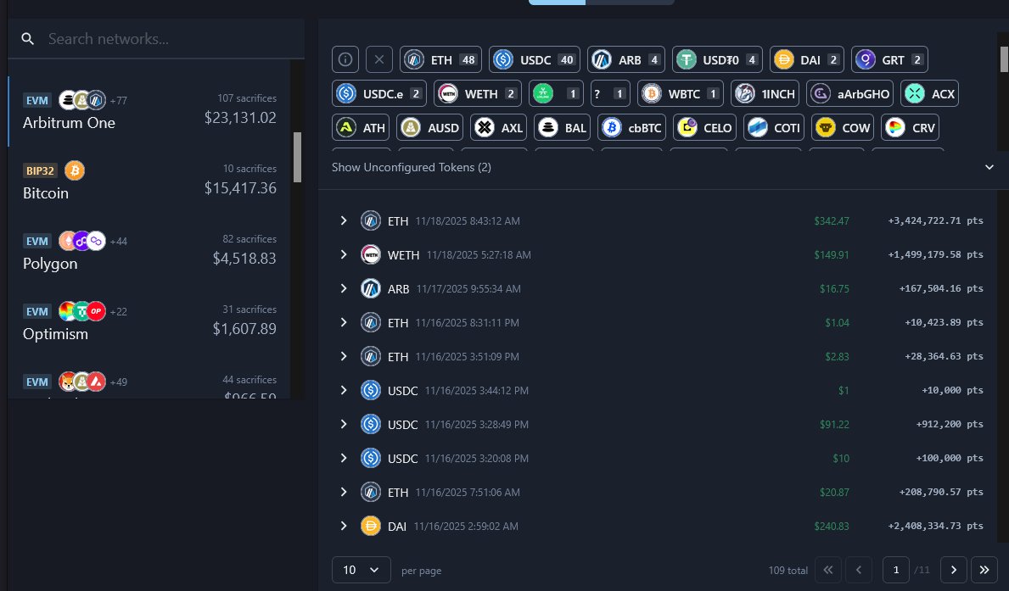Viewport: 1009px width, 591px height.
Task: Expand the USDC 3:20:08 PM sacrifice row
Action: click(x=344, y=458)
